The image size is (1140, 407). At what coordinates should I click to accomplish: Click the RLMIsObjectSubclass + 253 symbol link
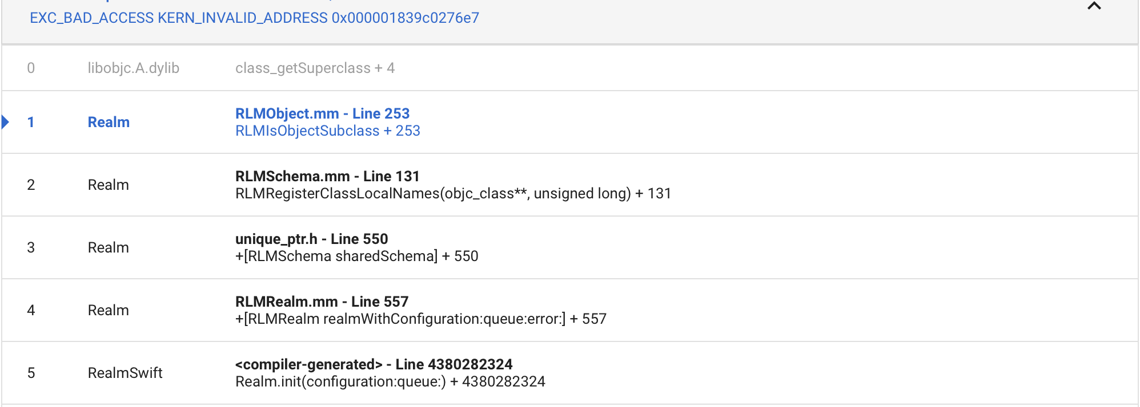coord(327,131)
